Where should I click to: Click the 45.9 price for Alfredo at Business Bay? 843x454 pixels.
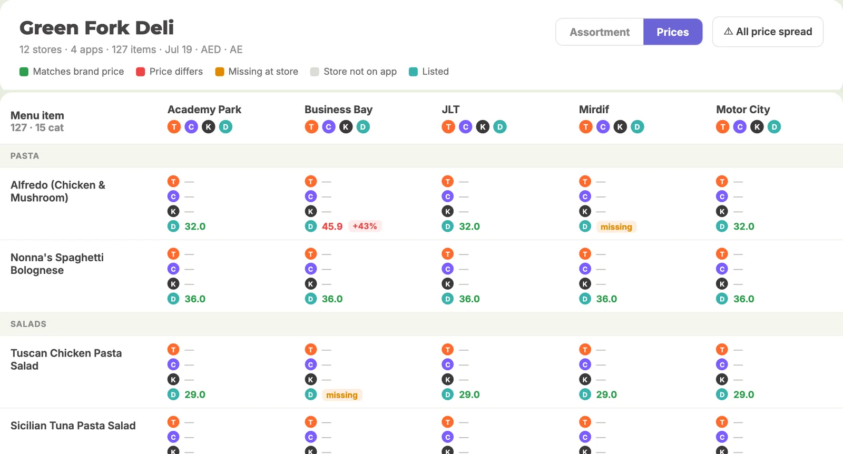pyautogui.click(x=332, y=226)
